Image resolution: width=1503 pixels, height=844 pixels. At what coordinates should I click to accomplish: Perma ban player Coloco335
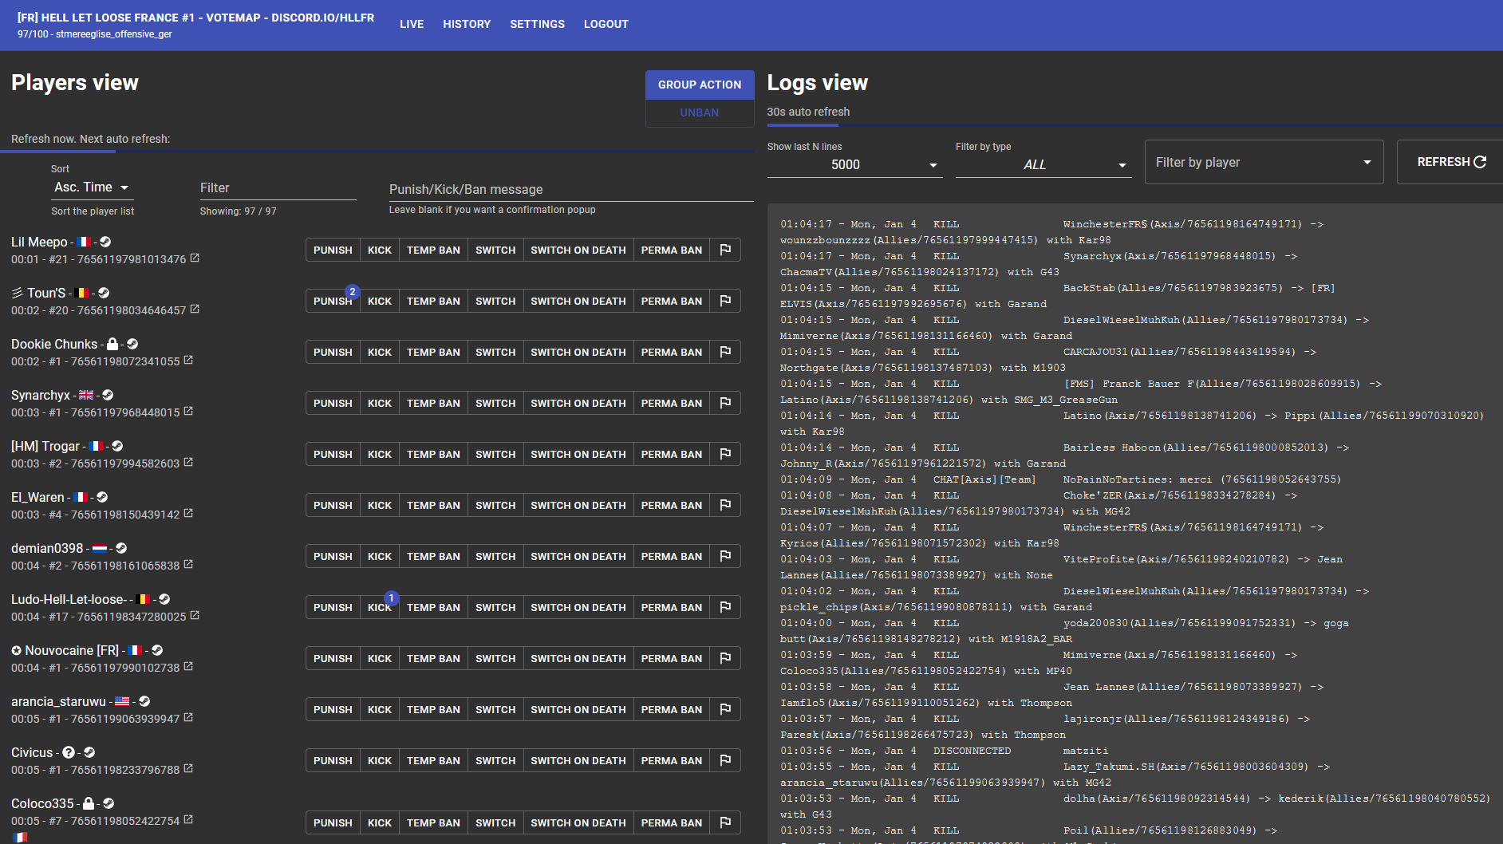click(672, 822)
